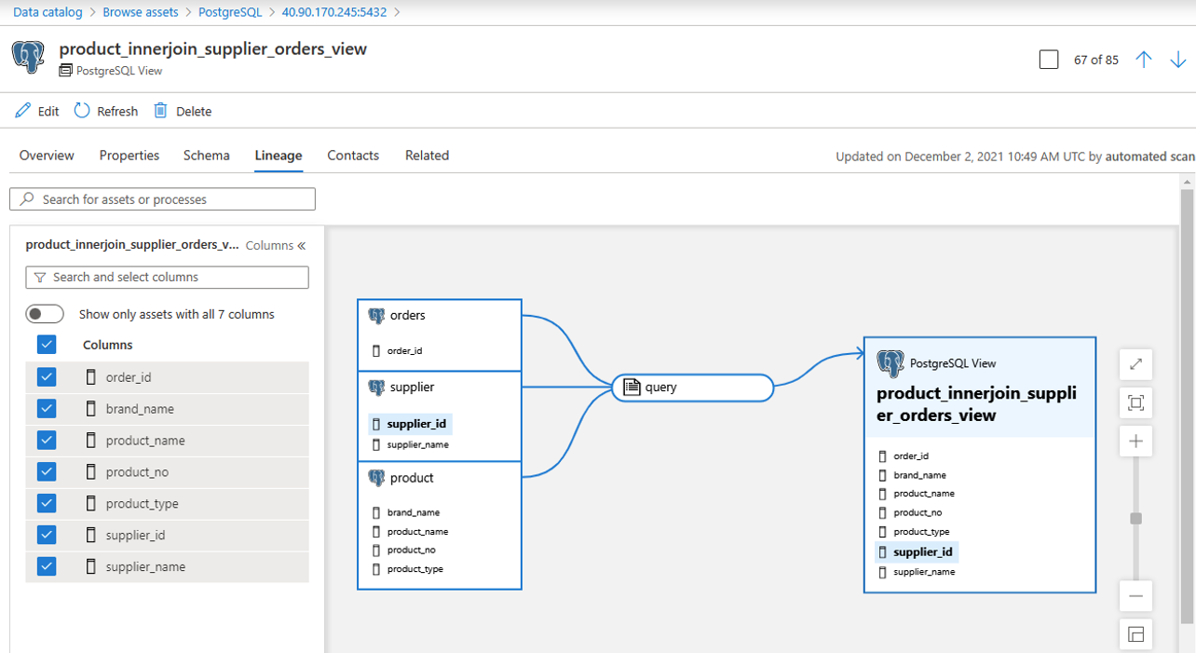The height and width of the screenshot is (653, 1196).
Task: Click the fit-to-screen canvas icon
Action: coord(1135,402)
